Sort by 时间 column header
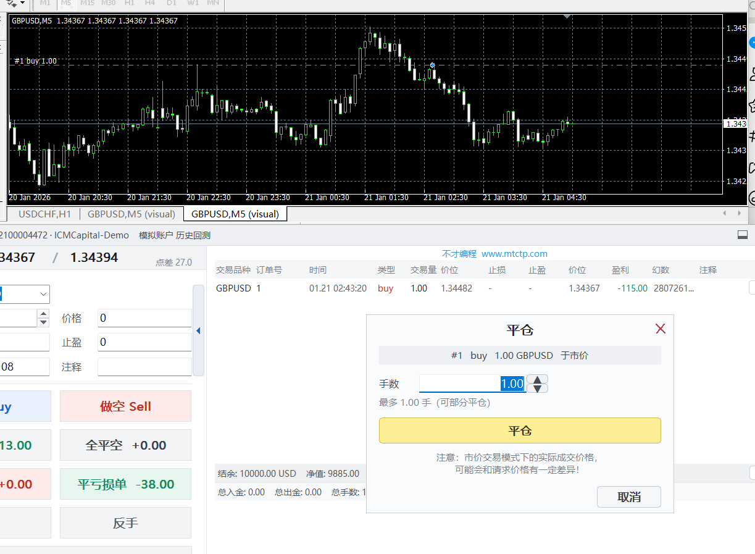 click(318, 270)
